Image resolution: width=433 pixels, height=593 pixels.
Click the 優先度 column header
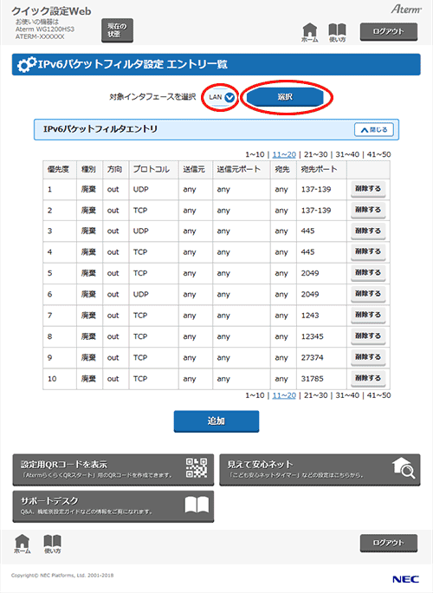pyautogui.click(x=59, y=169)
